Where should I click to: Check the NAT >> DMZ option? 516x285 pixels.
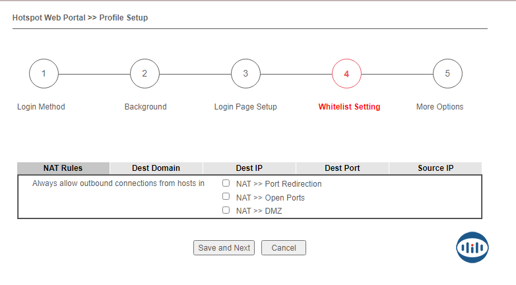pyautogui.click(x=226, y=210)
